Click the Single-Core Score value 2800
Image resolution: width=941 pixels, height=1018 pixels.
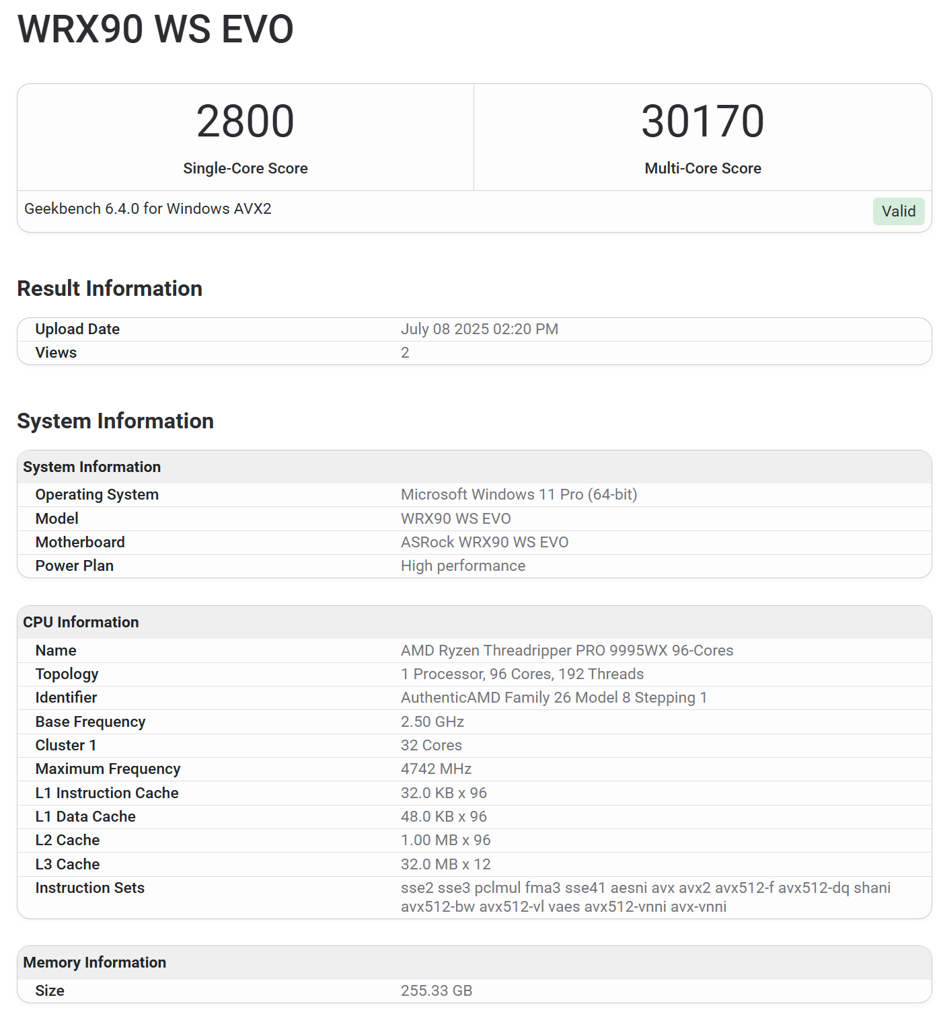(245, 122)
